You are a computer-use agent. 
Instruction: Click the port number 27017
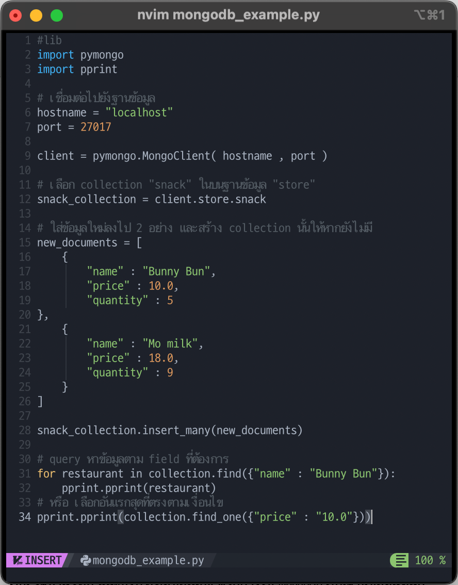tap(96, 127)
